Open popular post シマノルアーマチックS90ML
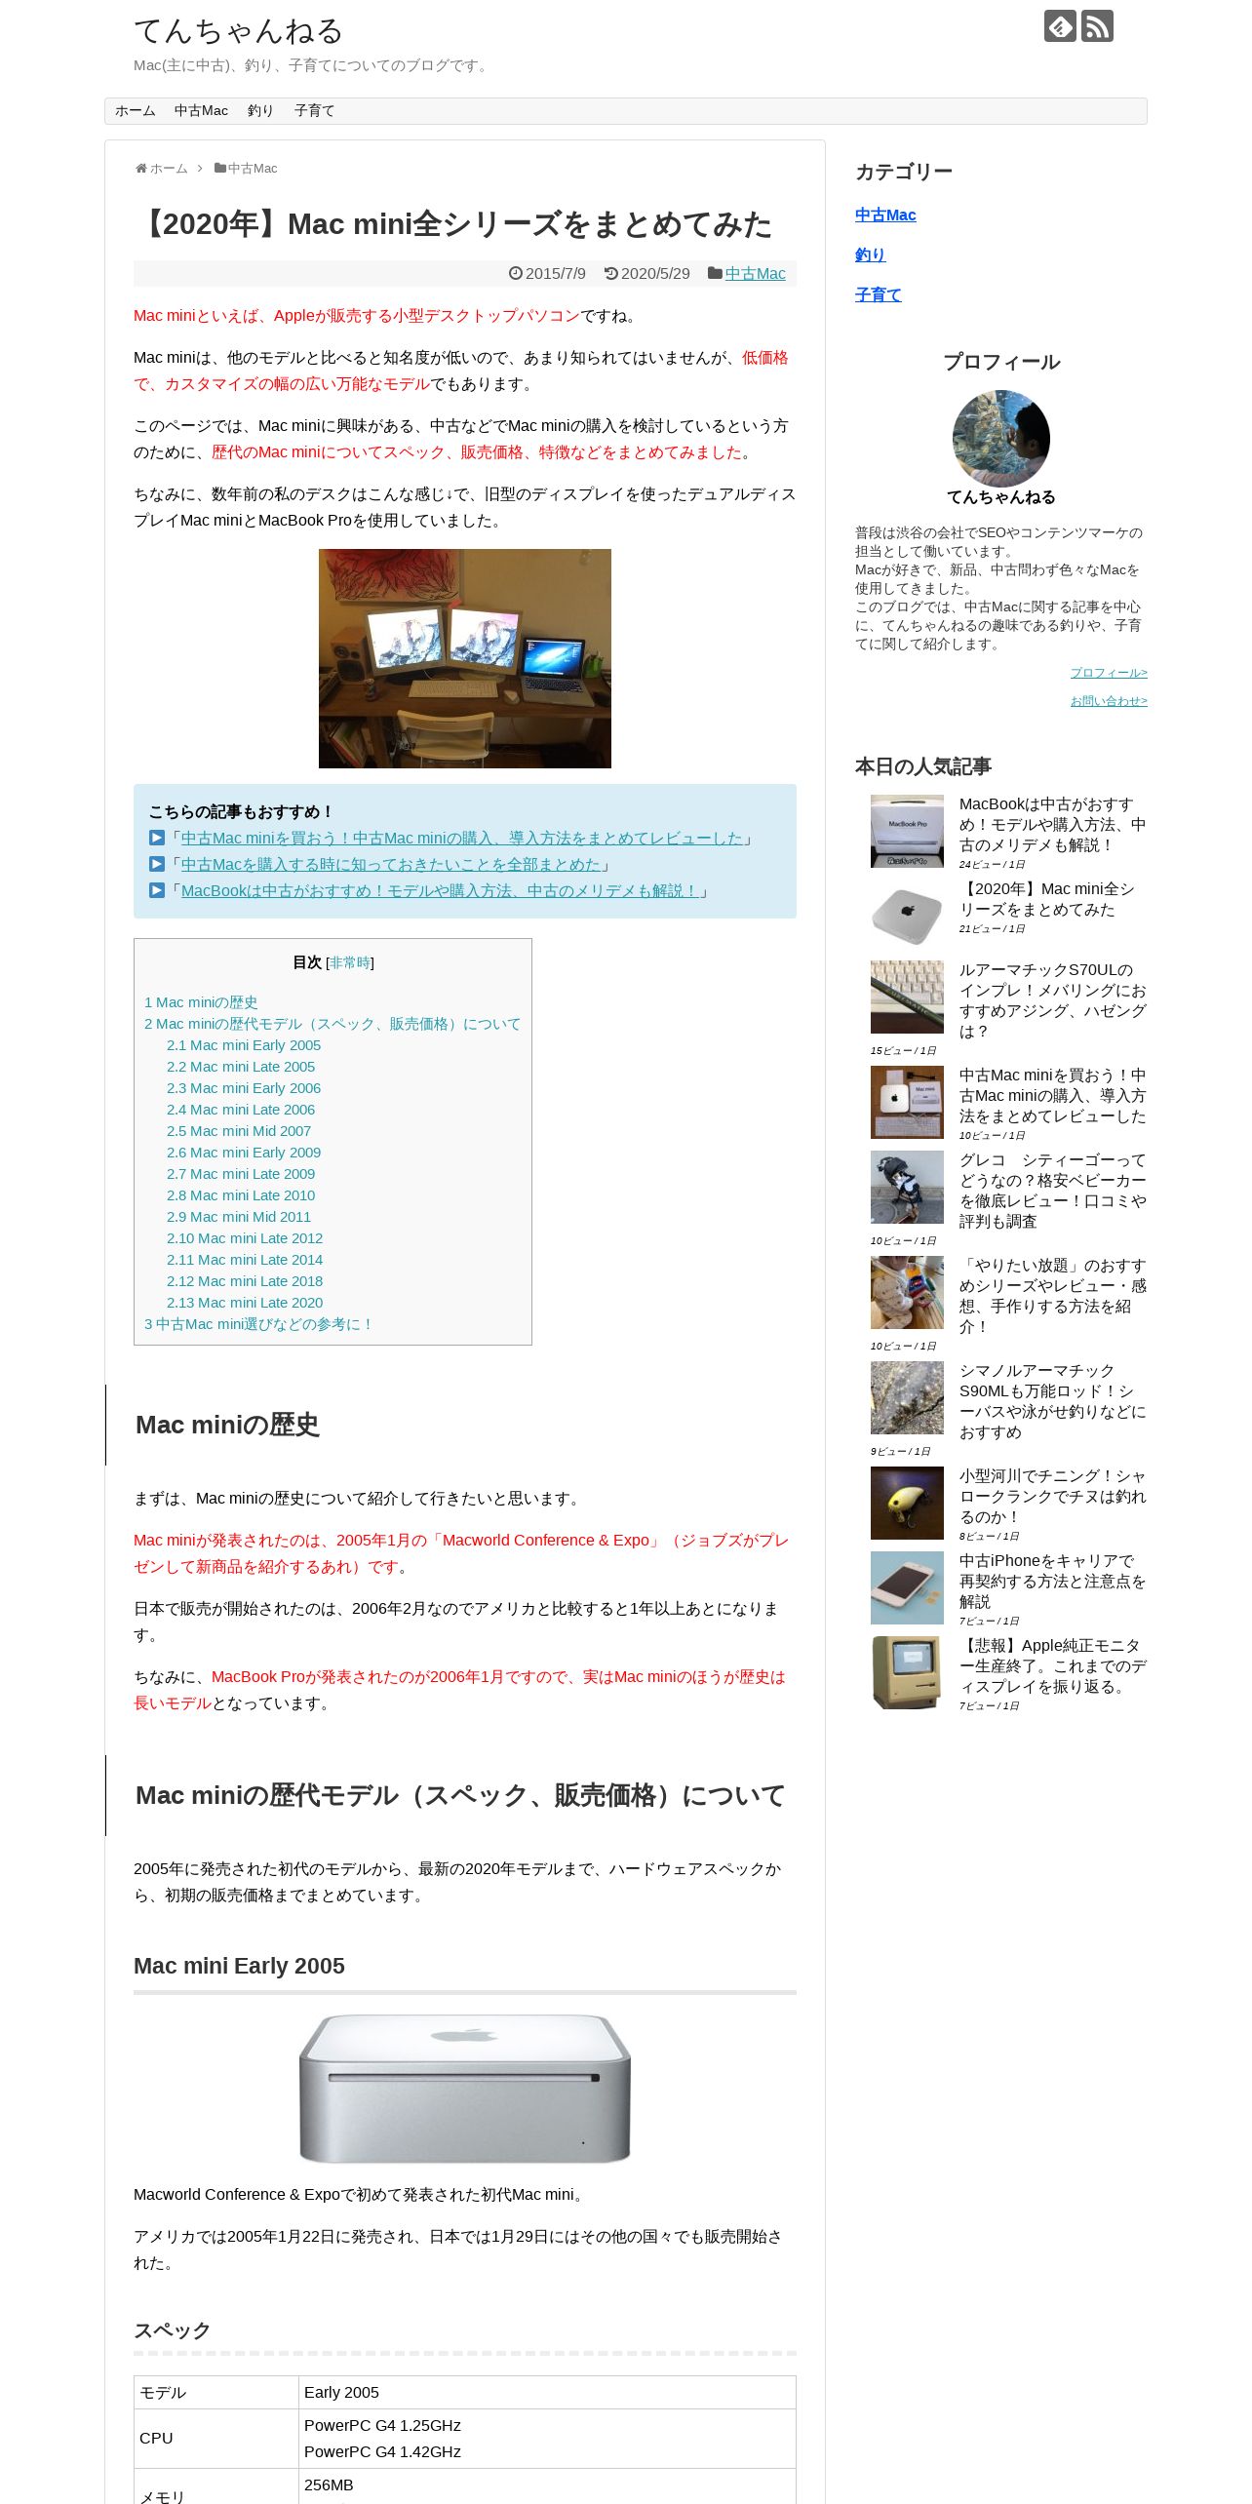Image resolution: width=1252 pixels, height=2504 pixels. (1052, 1401)
